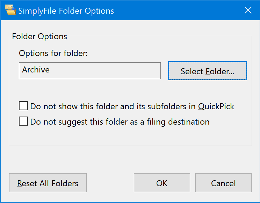Viewport: 260px width, 203px height.
Task: Click the Reset All Folders button
Action: [48, 183]
